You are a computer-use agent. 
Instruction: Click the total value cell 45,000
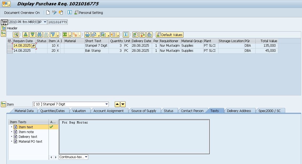coord(267,51)
